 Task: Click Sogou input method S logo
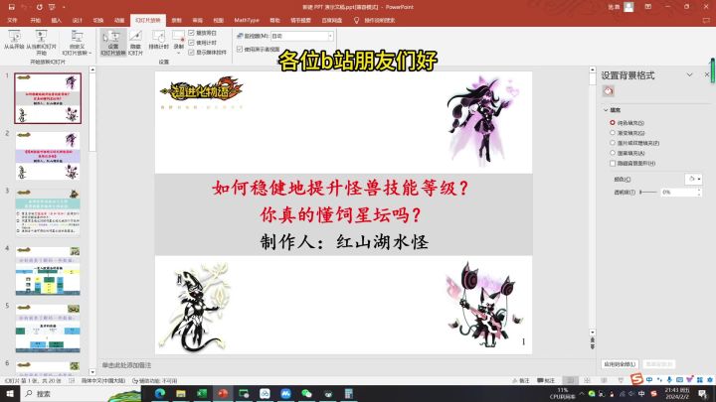click(636, 378)
